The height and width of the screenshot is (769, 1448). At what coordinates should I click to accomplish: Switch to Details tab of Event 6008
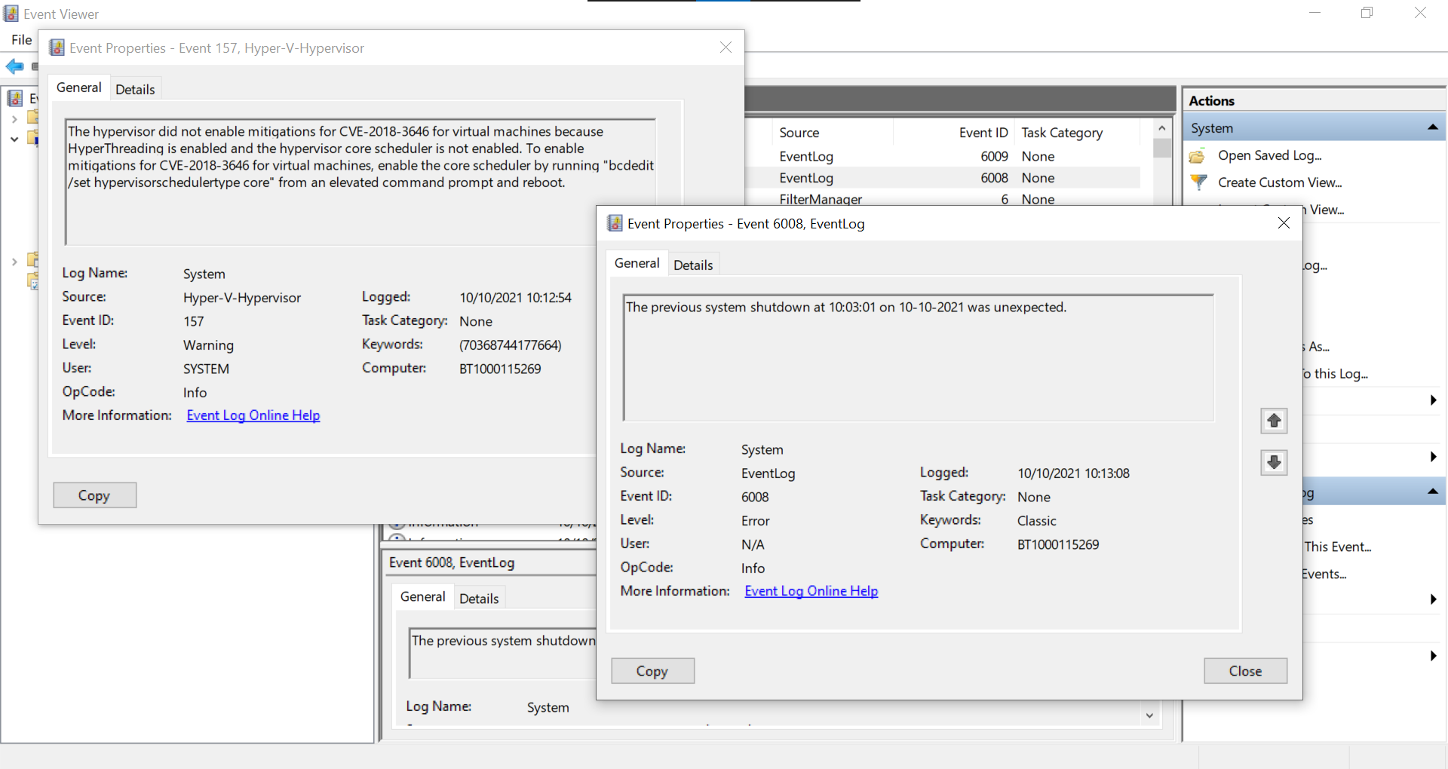[693, 264]
